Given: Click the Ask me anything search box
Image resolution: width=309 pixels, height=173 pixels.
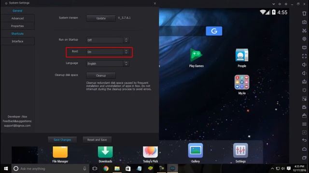Looking at the screenshot, I should coord(50,169).
